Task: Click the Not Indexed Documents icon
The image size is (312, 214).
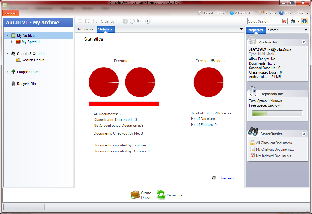Action: point(253,156)
